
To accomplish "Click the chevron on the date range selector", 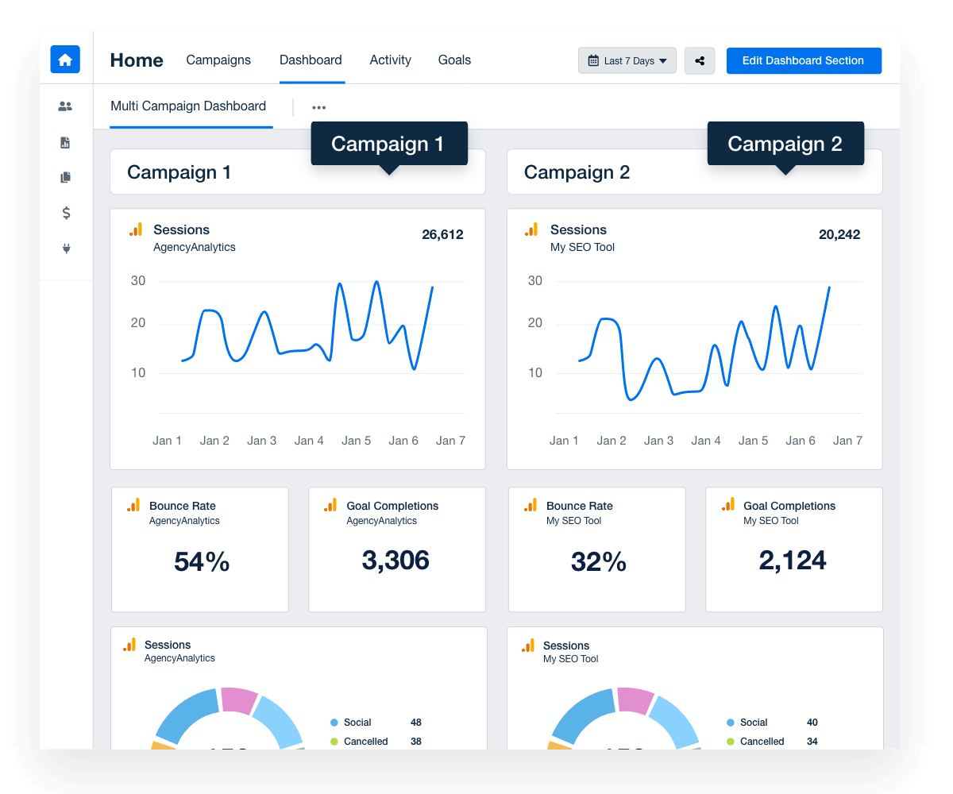I will coord(663,60).
